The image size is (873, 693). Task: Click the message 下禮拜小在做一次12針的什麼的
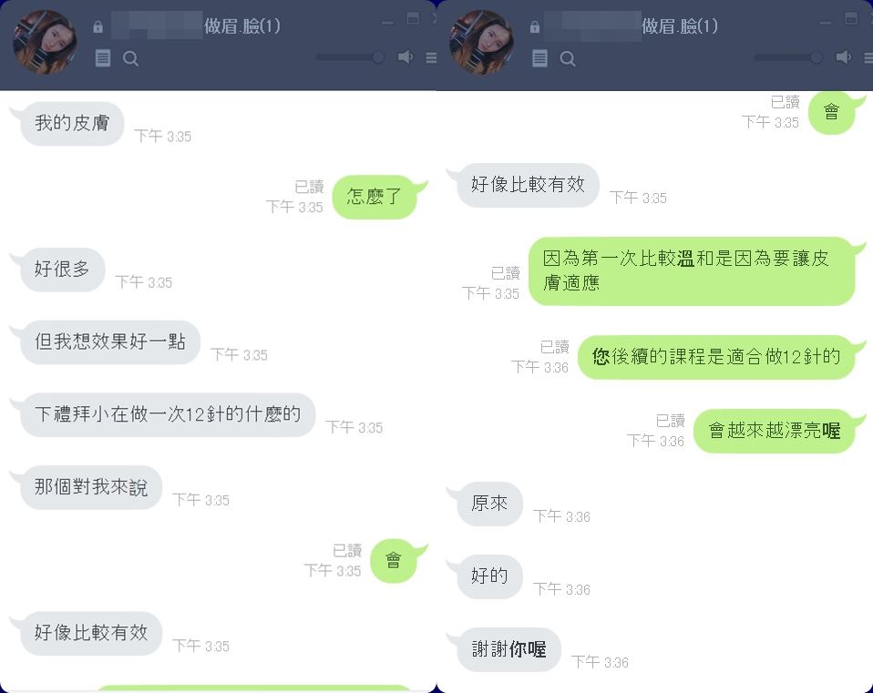tap(168, 415)
